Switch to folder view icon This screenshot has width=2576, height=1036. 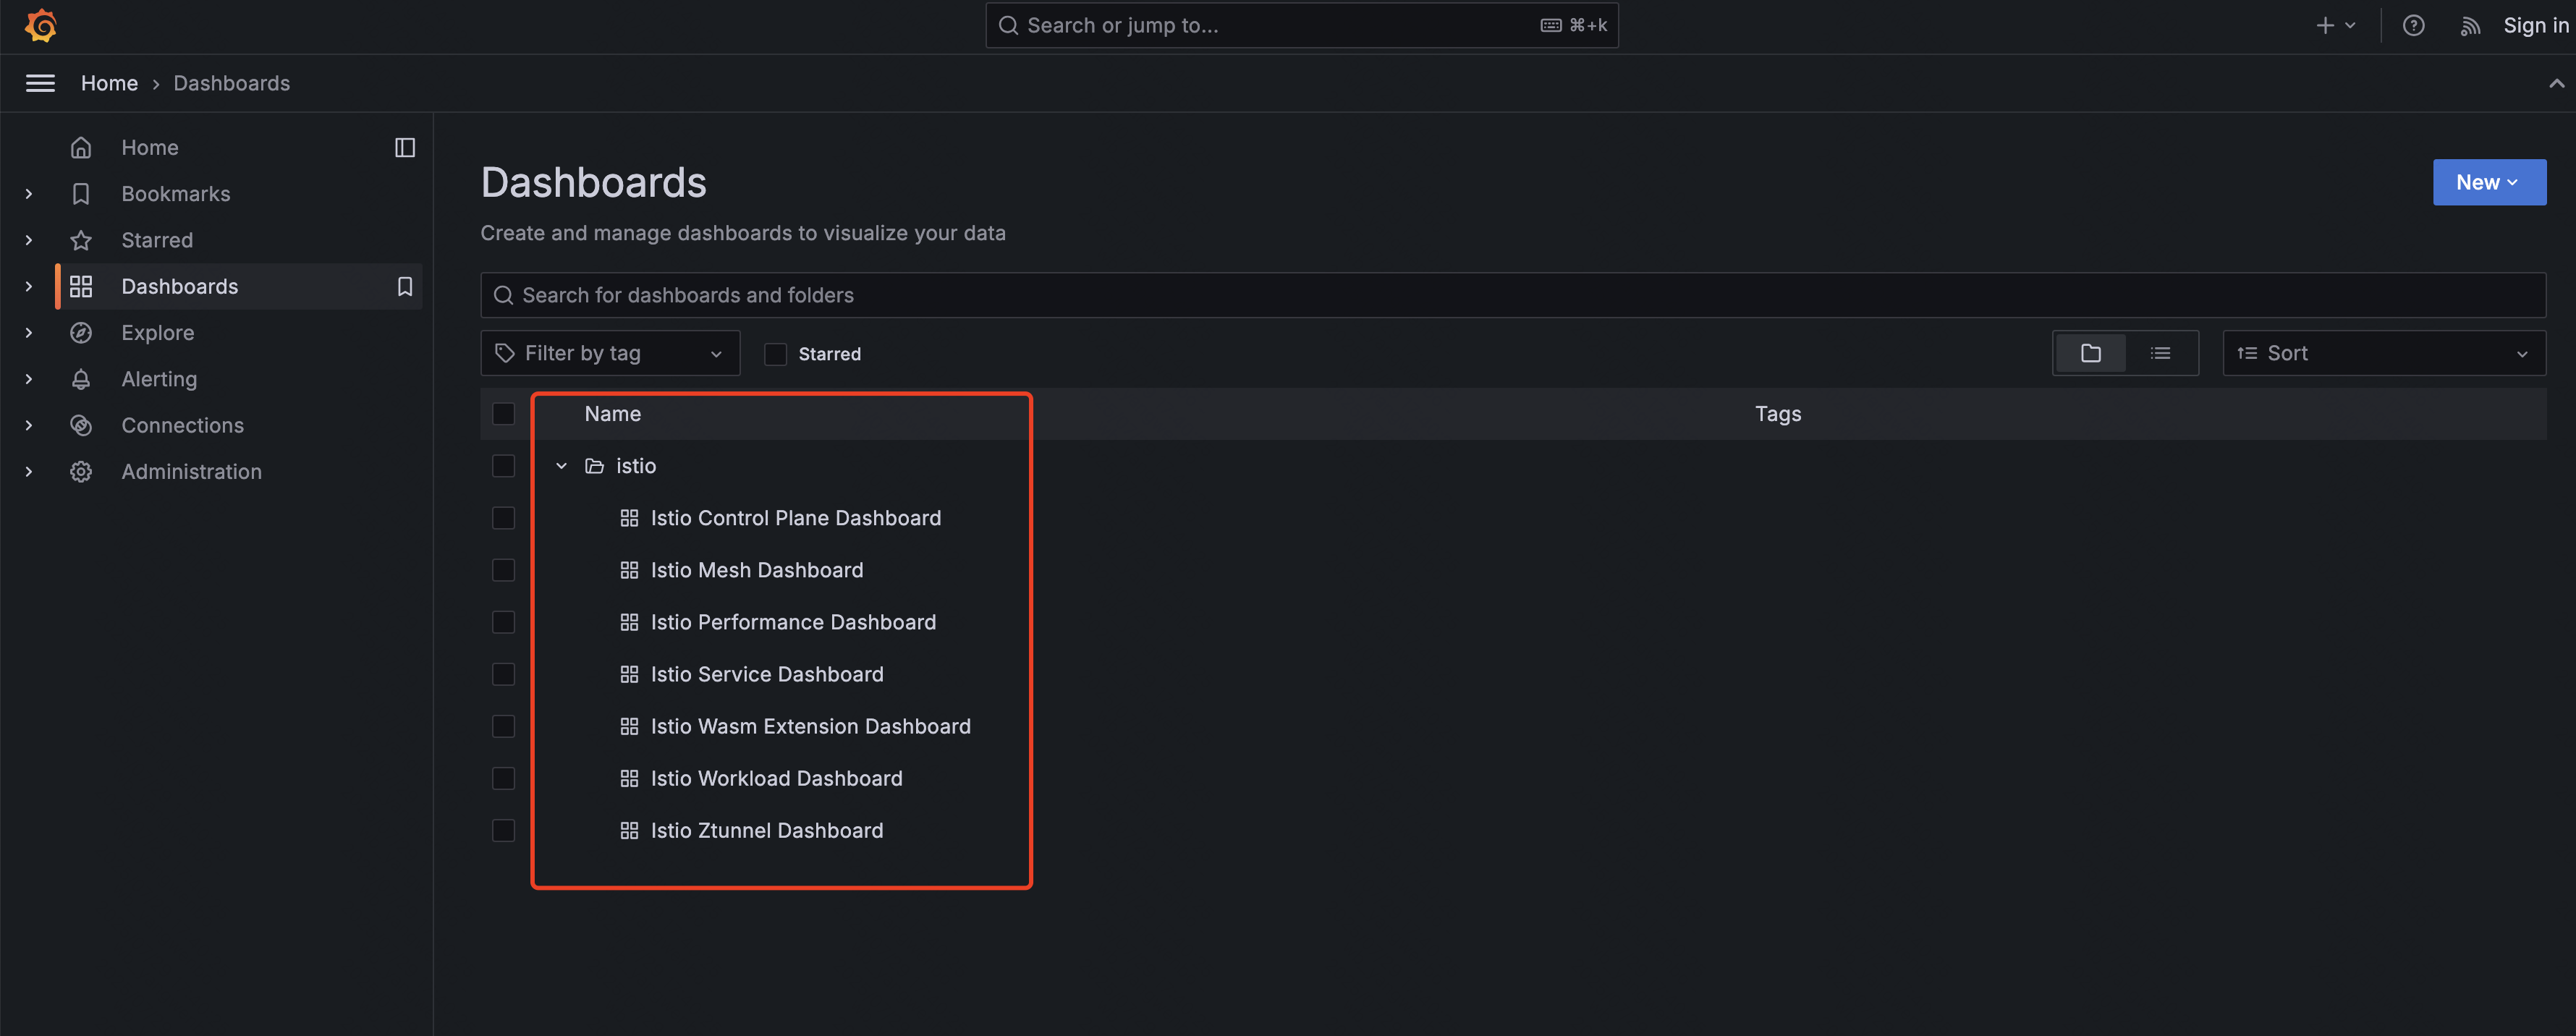click(2090, 353)
